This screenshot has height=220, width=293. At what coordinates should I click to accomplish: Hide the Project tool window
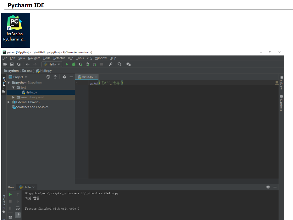71,77
